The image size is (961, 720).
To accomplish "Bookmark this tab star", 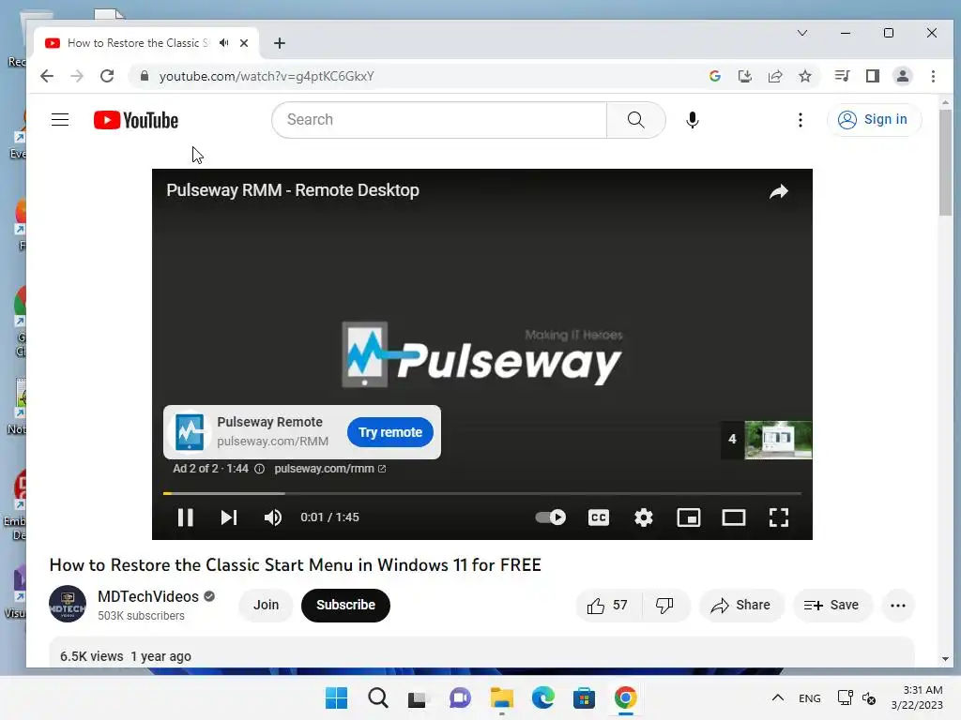I will click(804, 76).
